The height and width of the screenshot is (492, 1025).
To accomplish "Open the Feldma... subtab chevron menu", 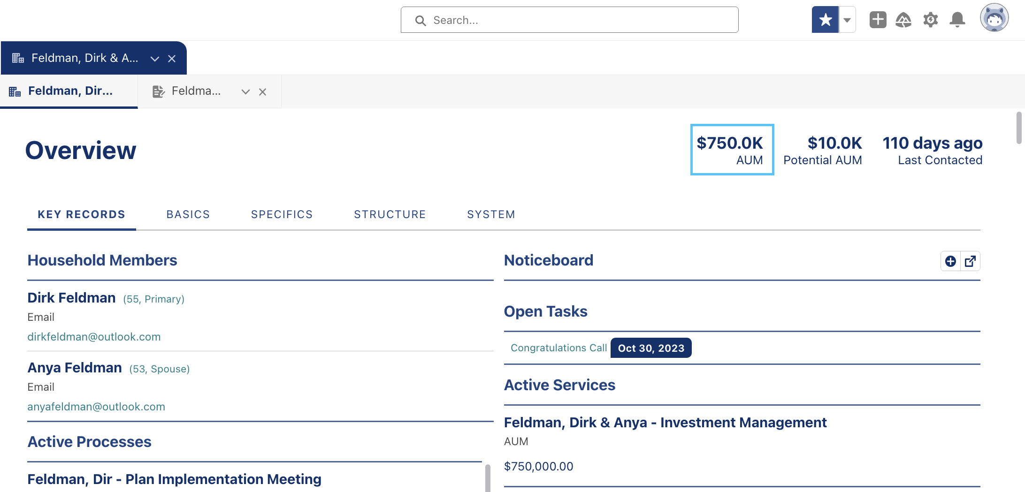I will pos(245,92).
